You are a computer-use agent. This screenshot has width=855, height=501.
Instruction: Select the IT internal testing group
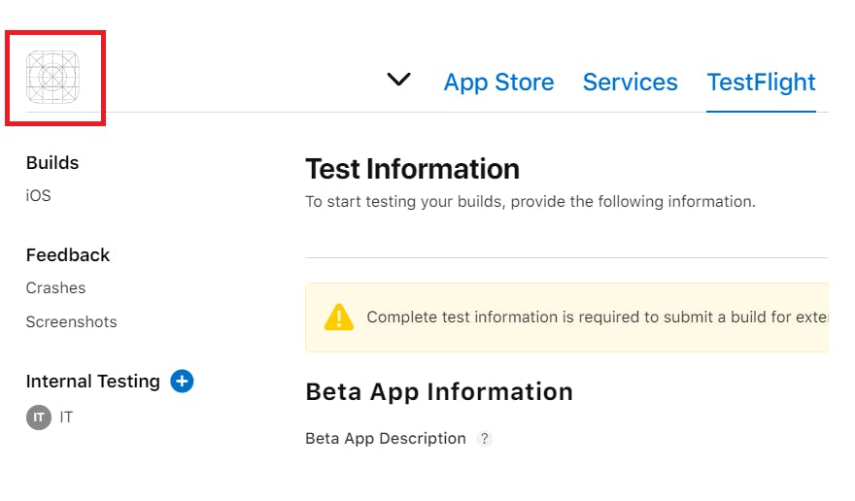66,417
